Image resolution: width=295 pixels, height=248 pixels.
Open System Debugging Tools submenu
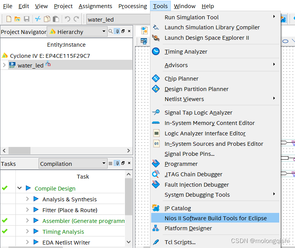pos(215,194)
